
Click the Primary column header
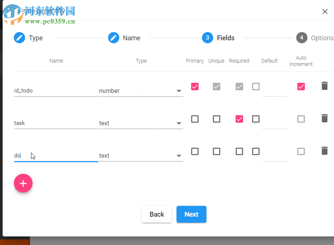coord(195,61)
